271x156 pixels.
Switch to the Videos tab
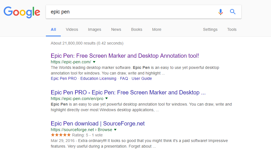pyautogui.click(x=72, y=29)
